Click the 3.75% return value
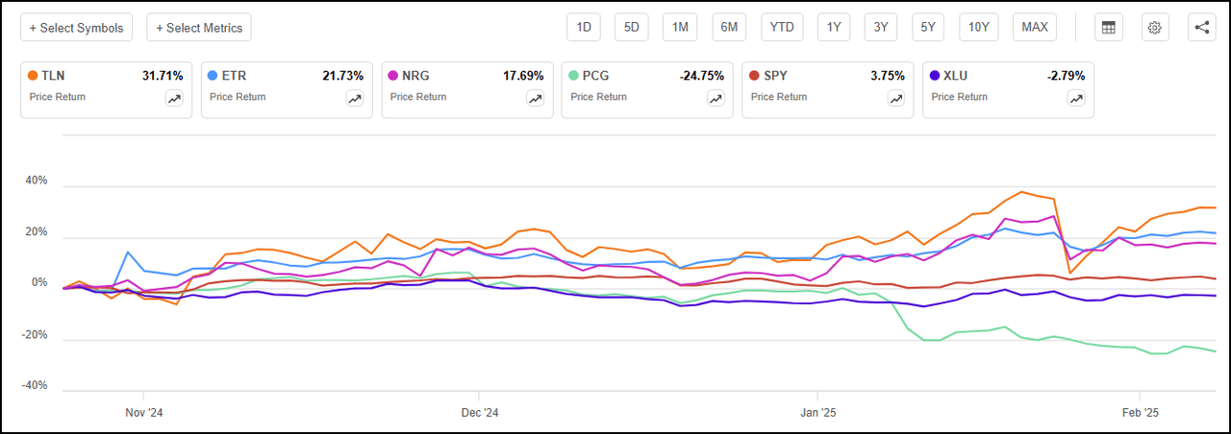The width and height of the screenshot is (1231, 434). (x=888, y=76)
